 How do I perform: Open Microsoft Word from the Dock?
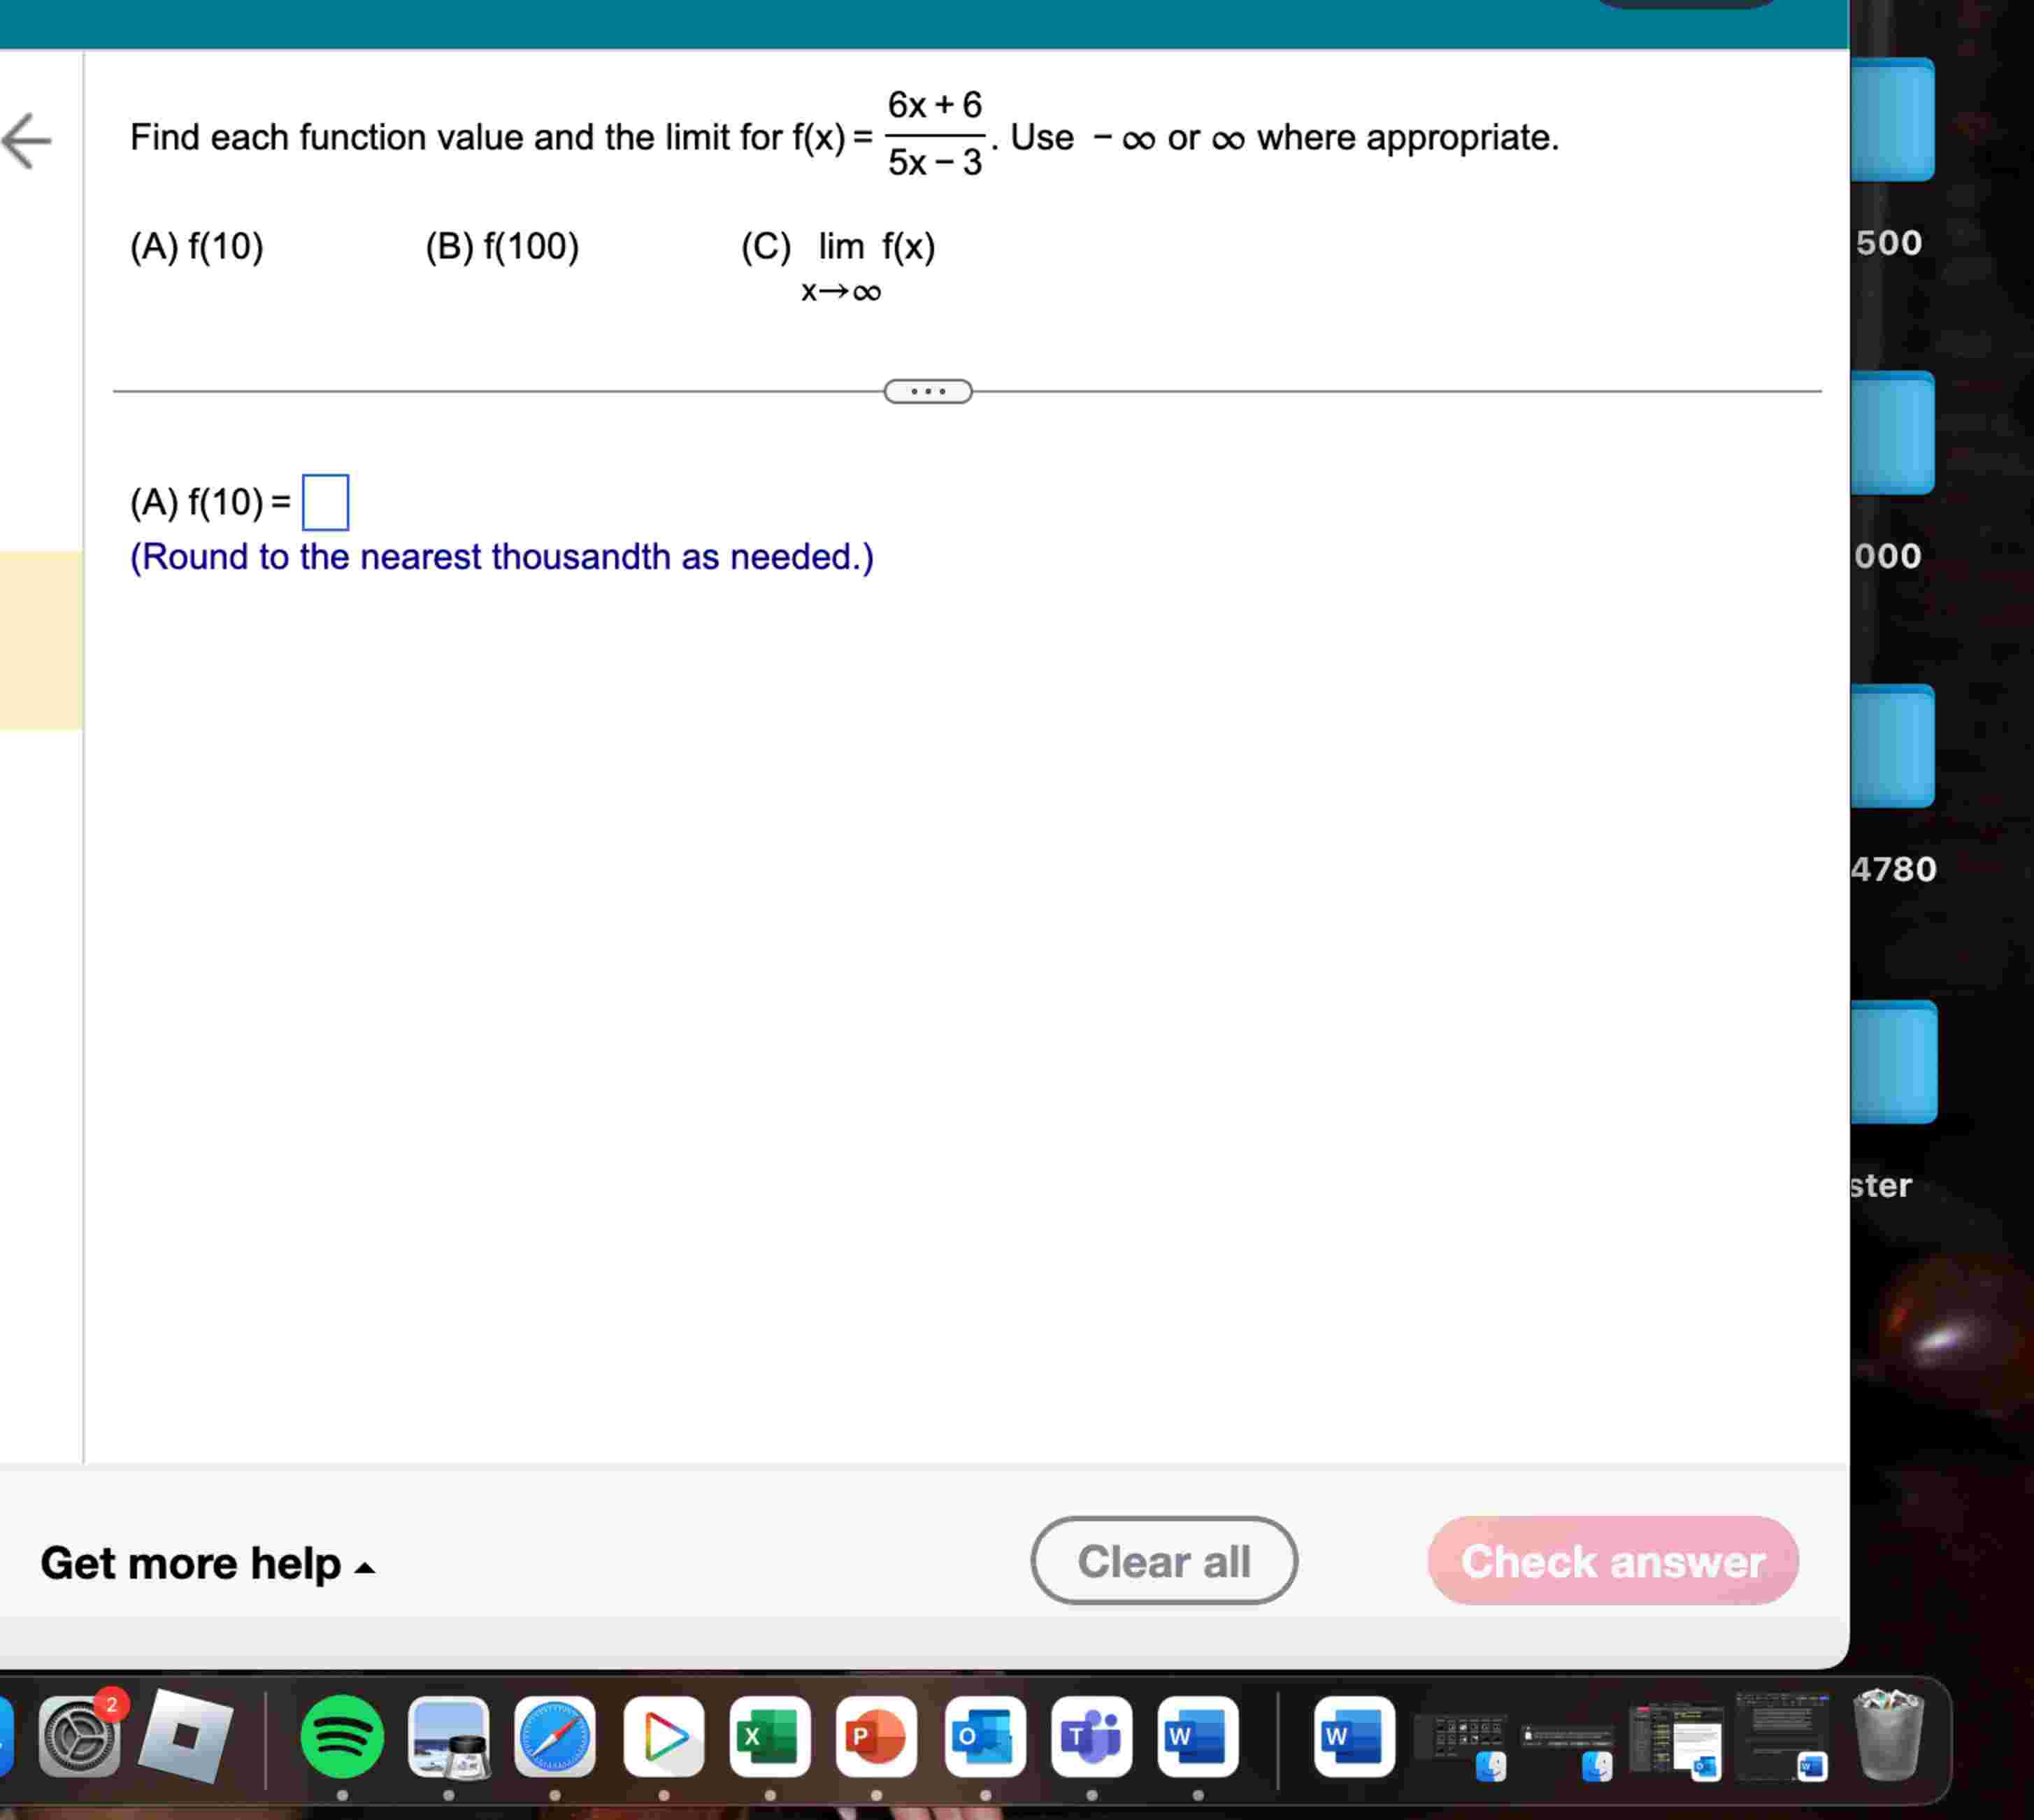tap(1197, 1738)
